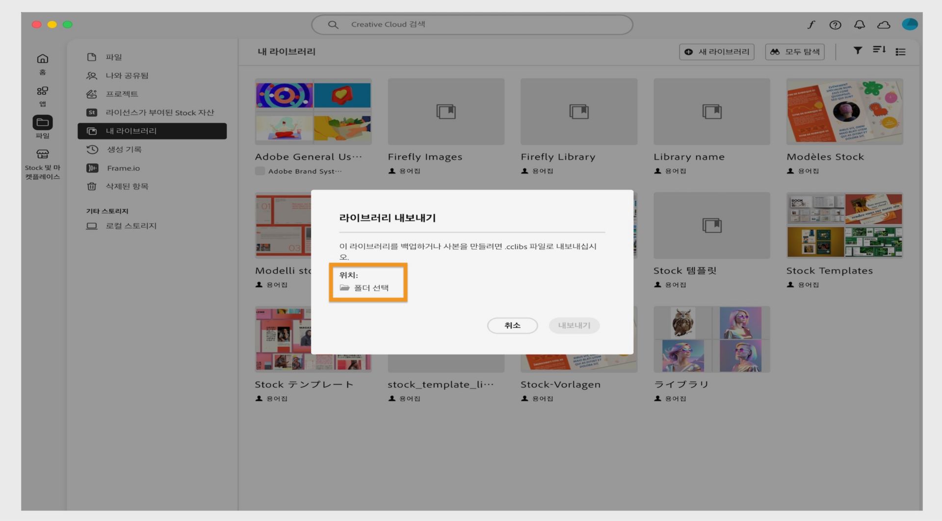942x521 pixels.
Task: Switch to list view icon
Action: (900, 52)
